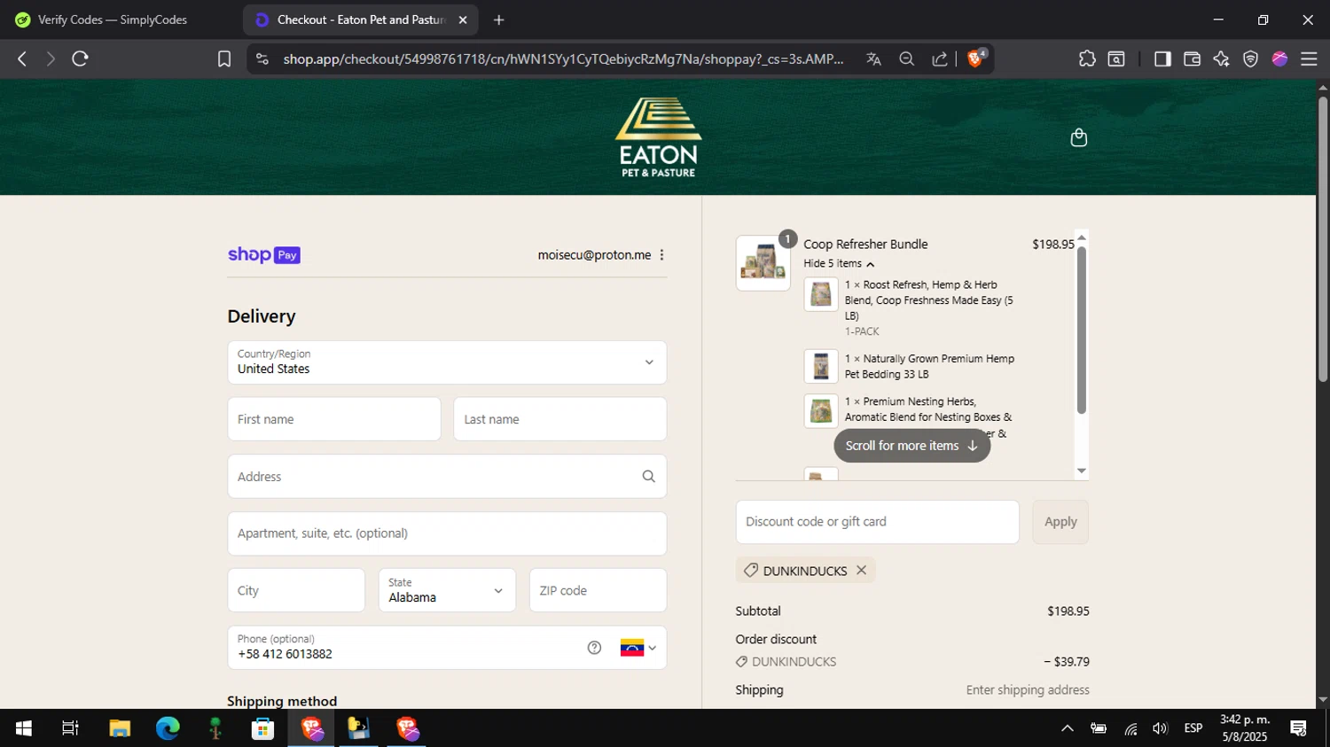Remove the DUNKINDUCKS discount code
Screen dimensions: 1330x747
point(861,571)
